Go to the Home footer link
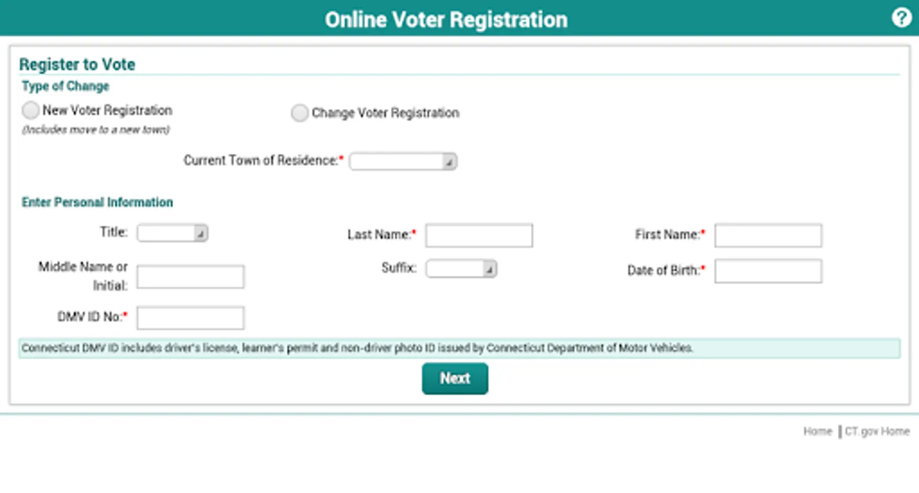Screen dimensions: 919x493 pos(818,432)
